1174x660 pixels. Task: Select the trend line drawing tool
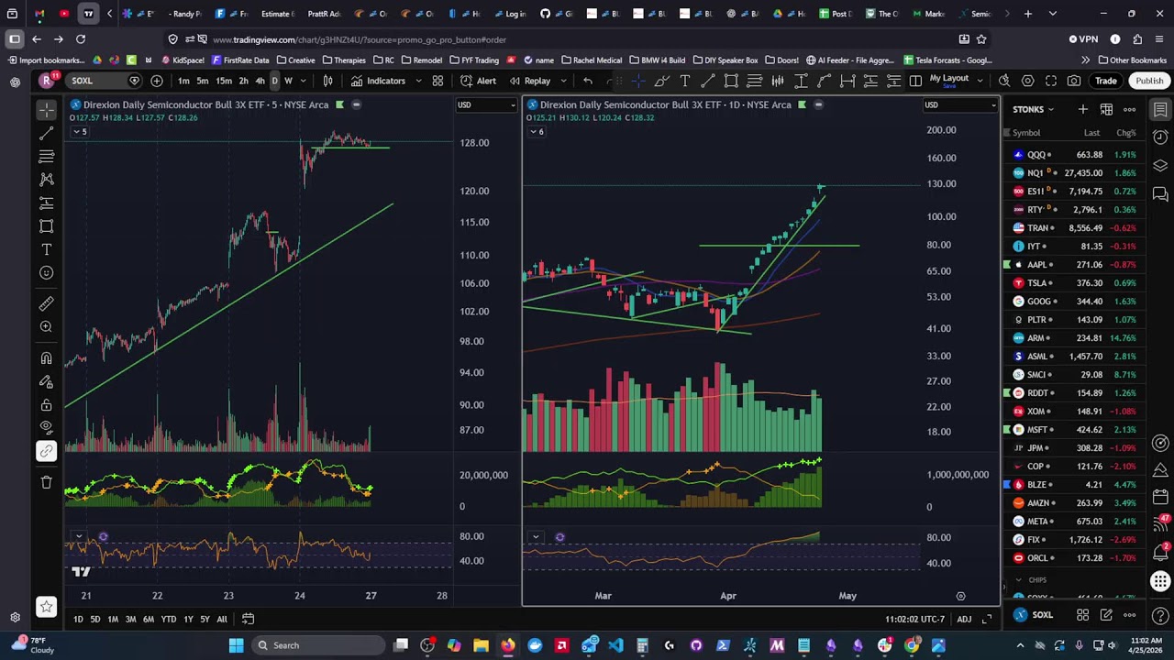click(47, 134)
